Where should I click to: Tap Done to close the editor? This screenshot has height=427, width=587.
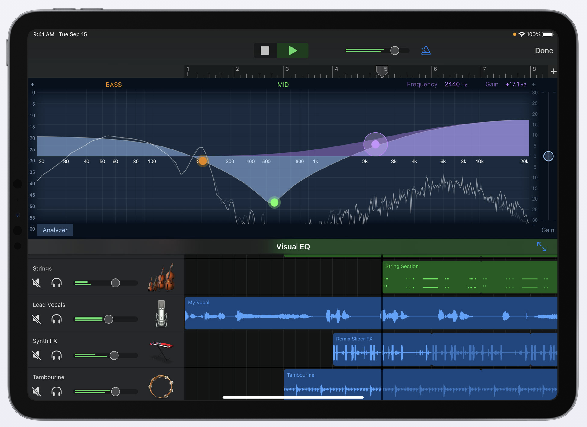544,51
